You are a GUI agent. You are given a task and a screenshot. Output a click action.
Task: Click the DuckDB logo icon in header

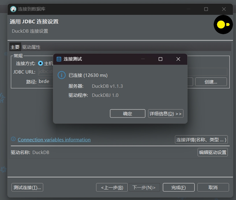pyautogui.click(x=223, y=25)
